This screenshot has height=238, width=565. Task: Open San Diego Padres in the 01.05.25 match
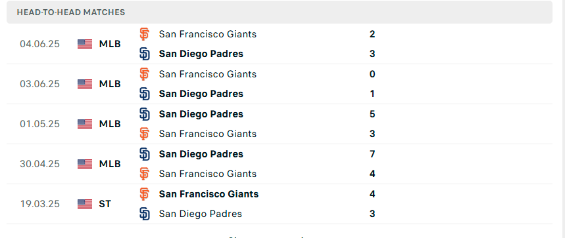pyautogui.click(x=201, y=114)
